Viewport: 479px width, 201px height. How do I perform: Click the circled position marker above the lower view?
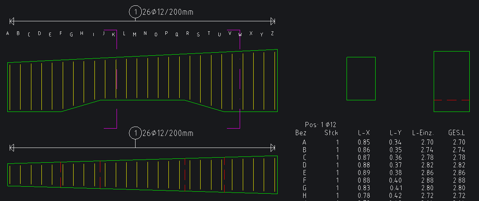click(135, 133)
